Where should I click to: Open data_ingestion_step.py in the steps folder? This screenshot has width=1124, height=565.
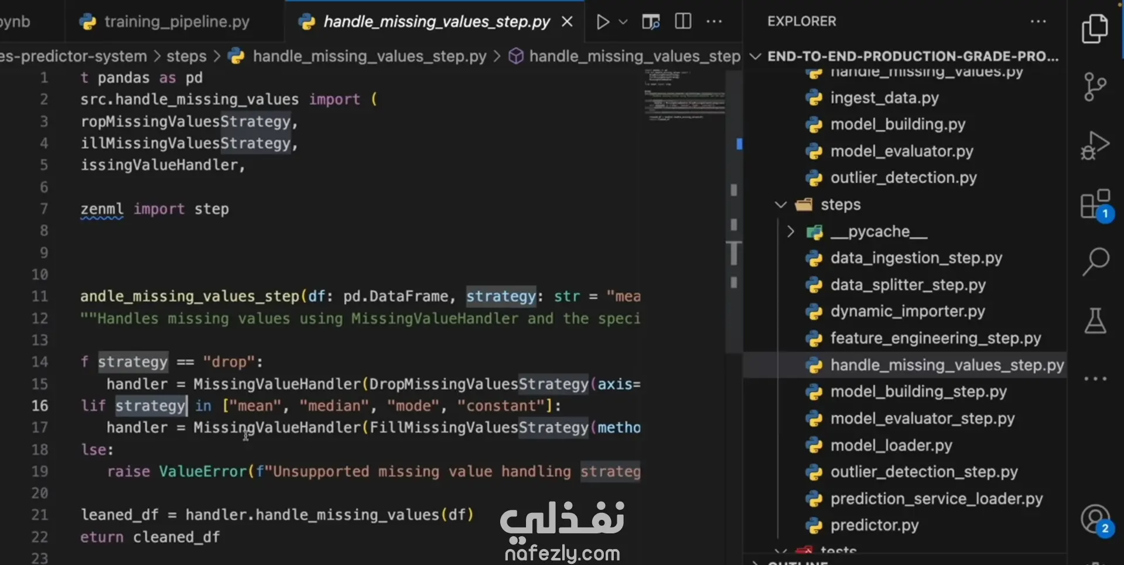click(917, 258)
